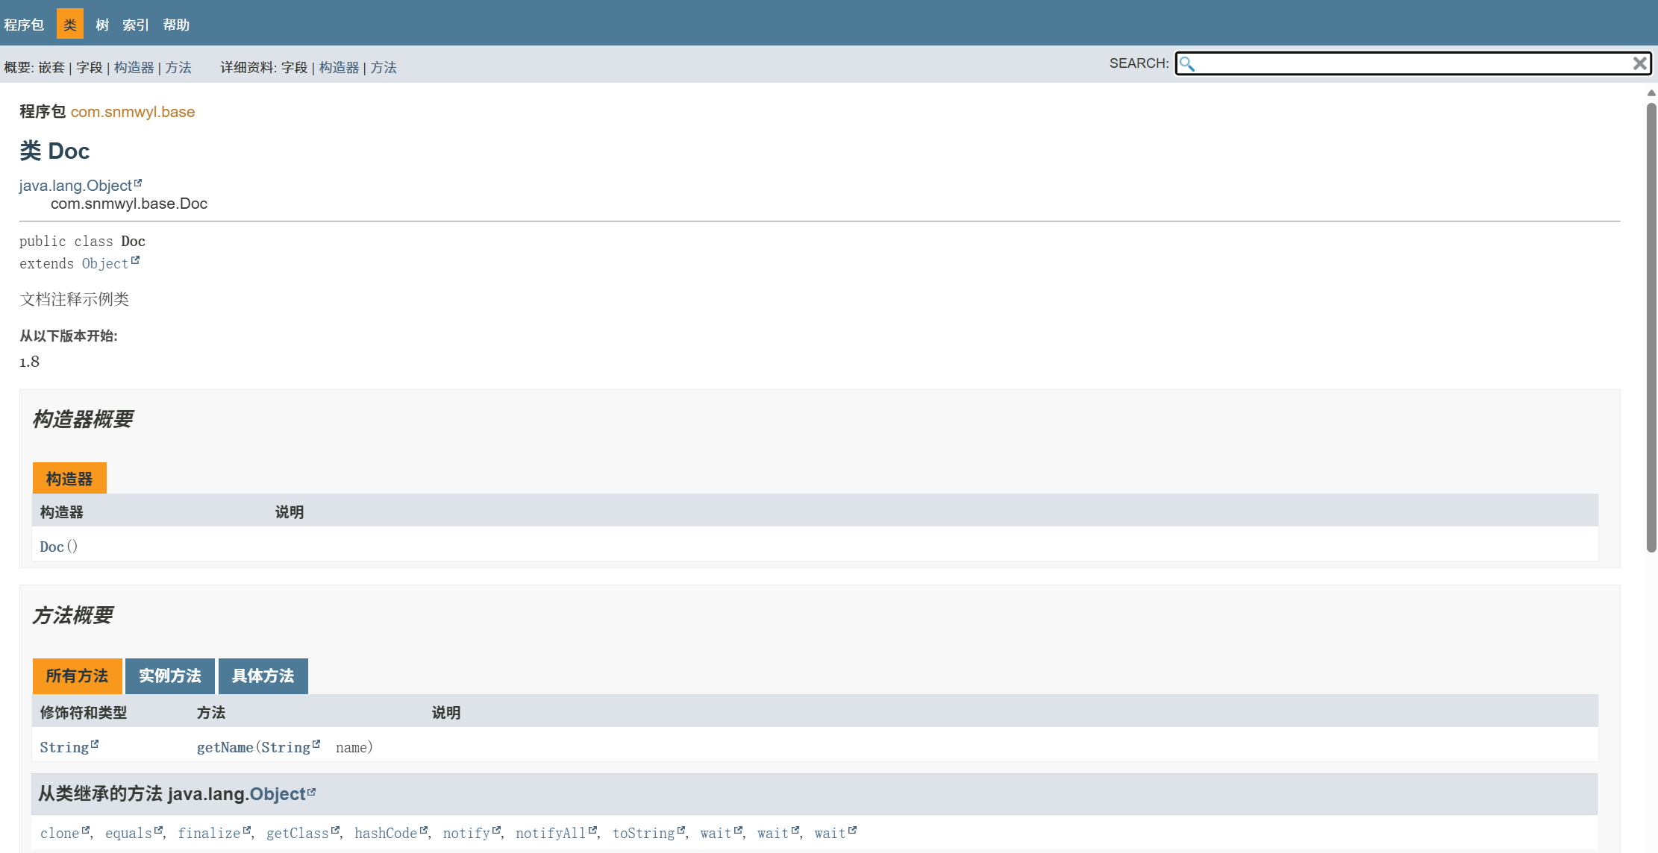This screenshot has height=853, width=1658.
Task: Click the search magnifier icon
Action: pos(1187,64)
